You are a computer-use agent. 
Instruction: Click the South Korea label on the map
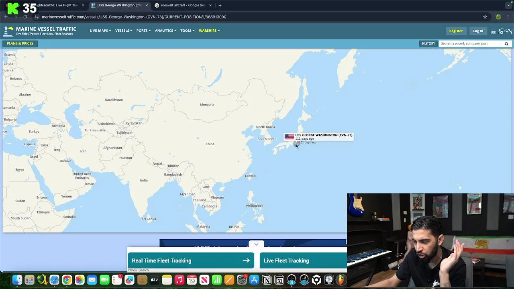[267, 139]
